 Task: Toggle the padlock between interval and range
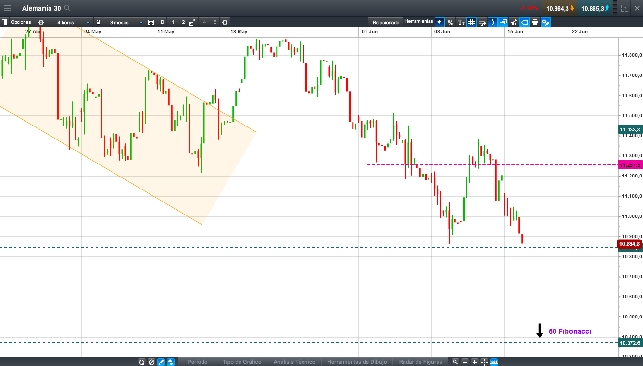coord(98,22)
